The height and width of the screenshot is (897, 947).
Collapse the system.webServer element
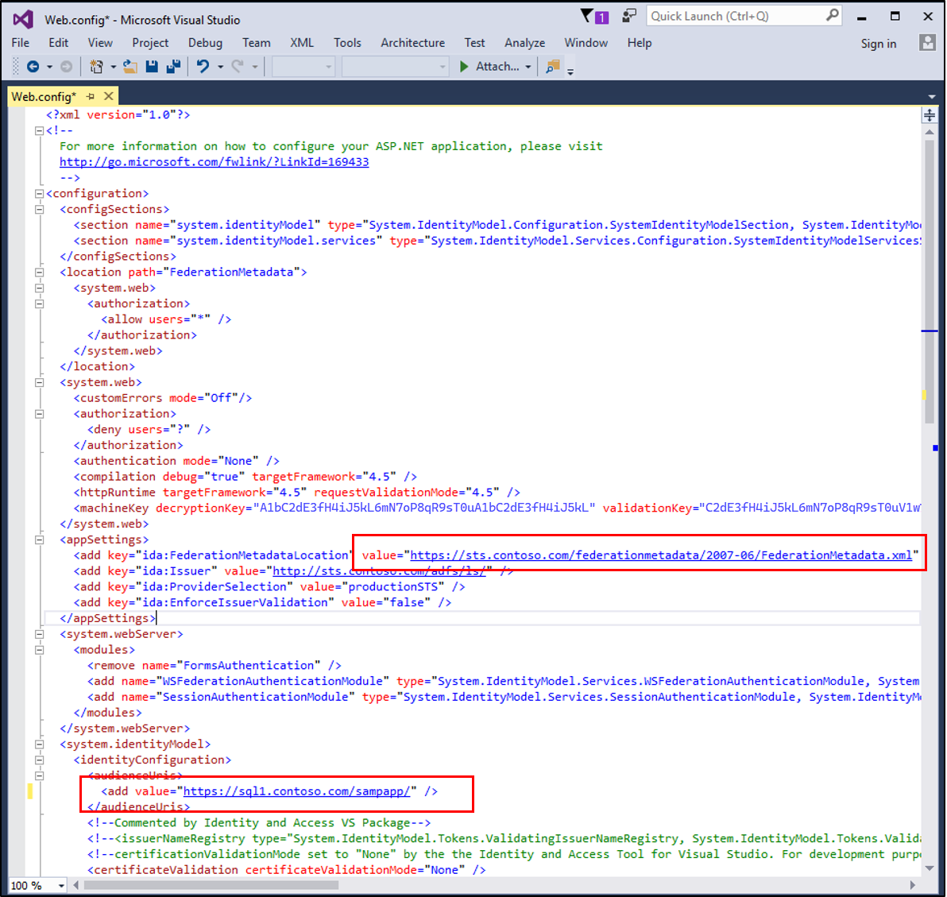pos(39,634)
